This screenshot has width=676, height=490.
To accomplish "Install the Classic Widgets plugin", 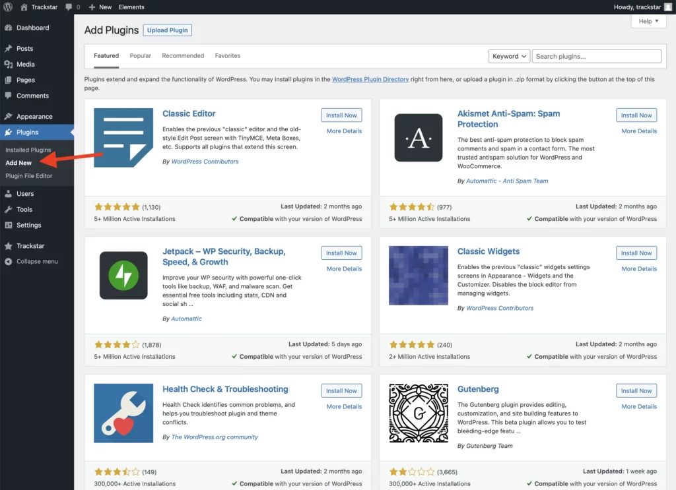I will (636, 253).
